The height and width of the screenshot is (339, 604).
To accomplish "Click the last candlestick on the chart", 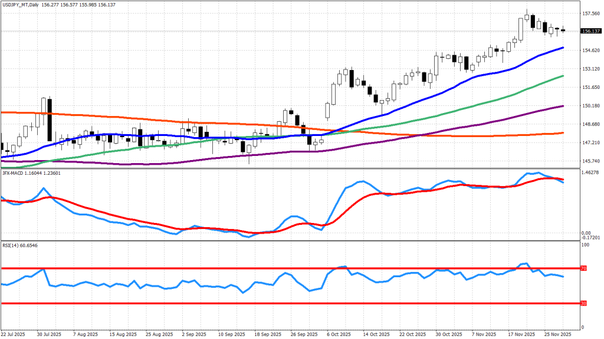I will (x=563, y=30).
